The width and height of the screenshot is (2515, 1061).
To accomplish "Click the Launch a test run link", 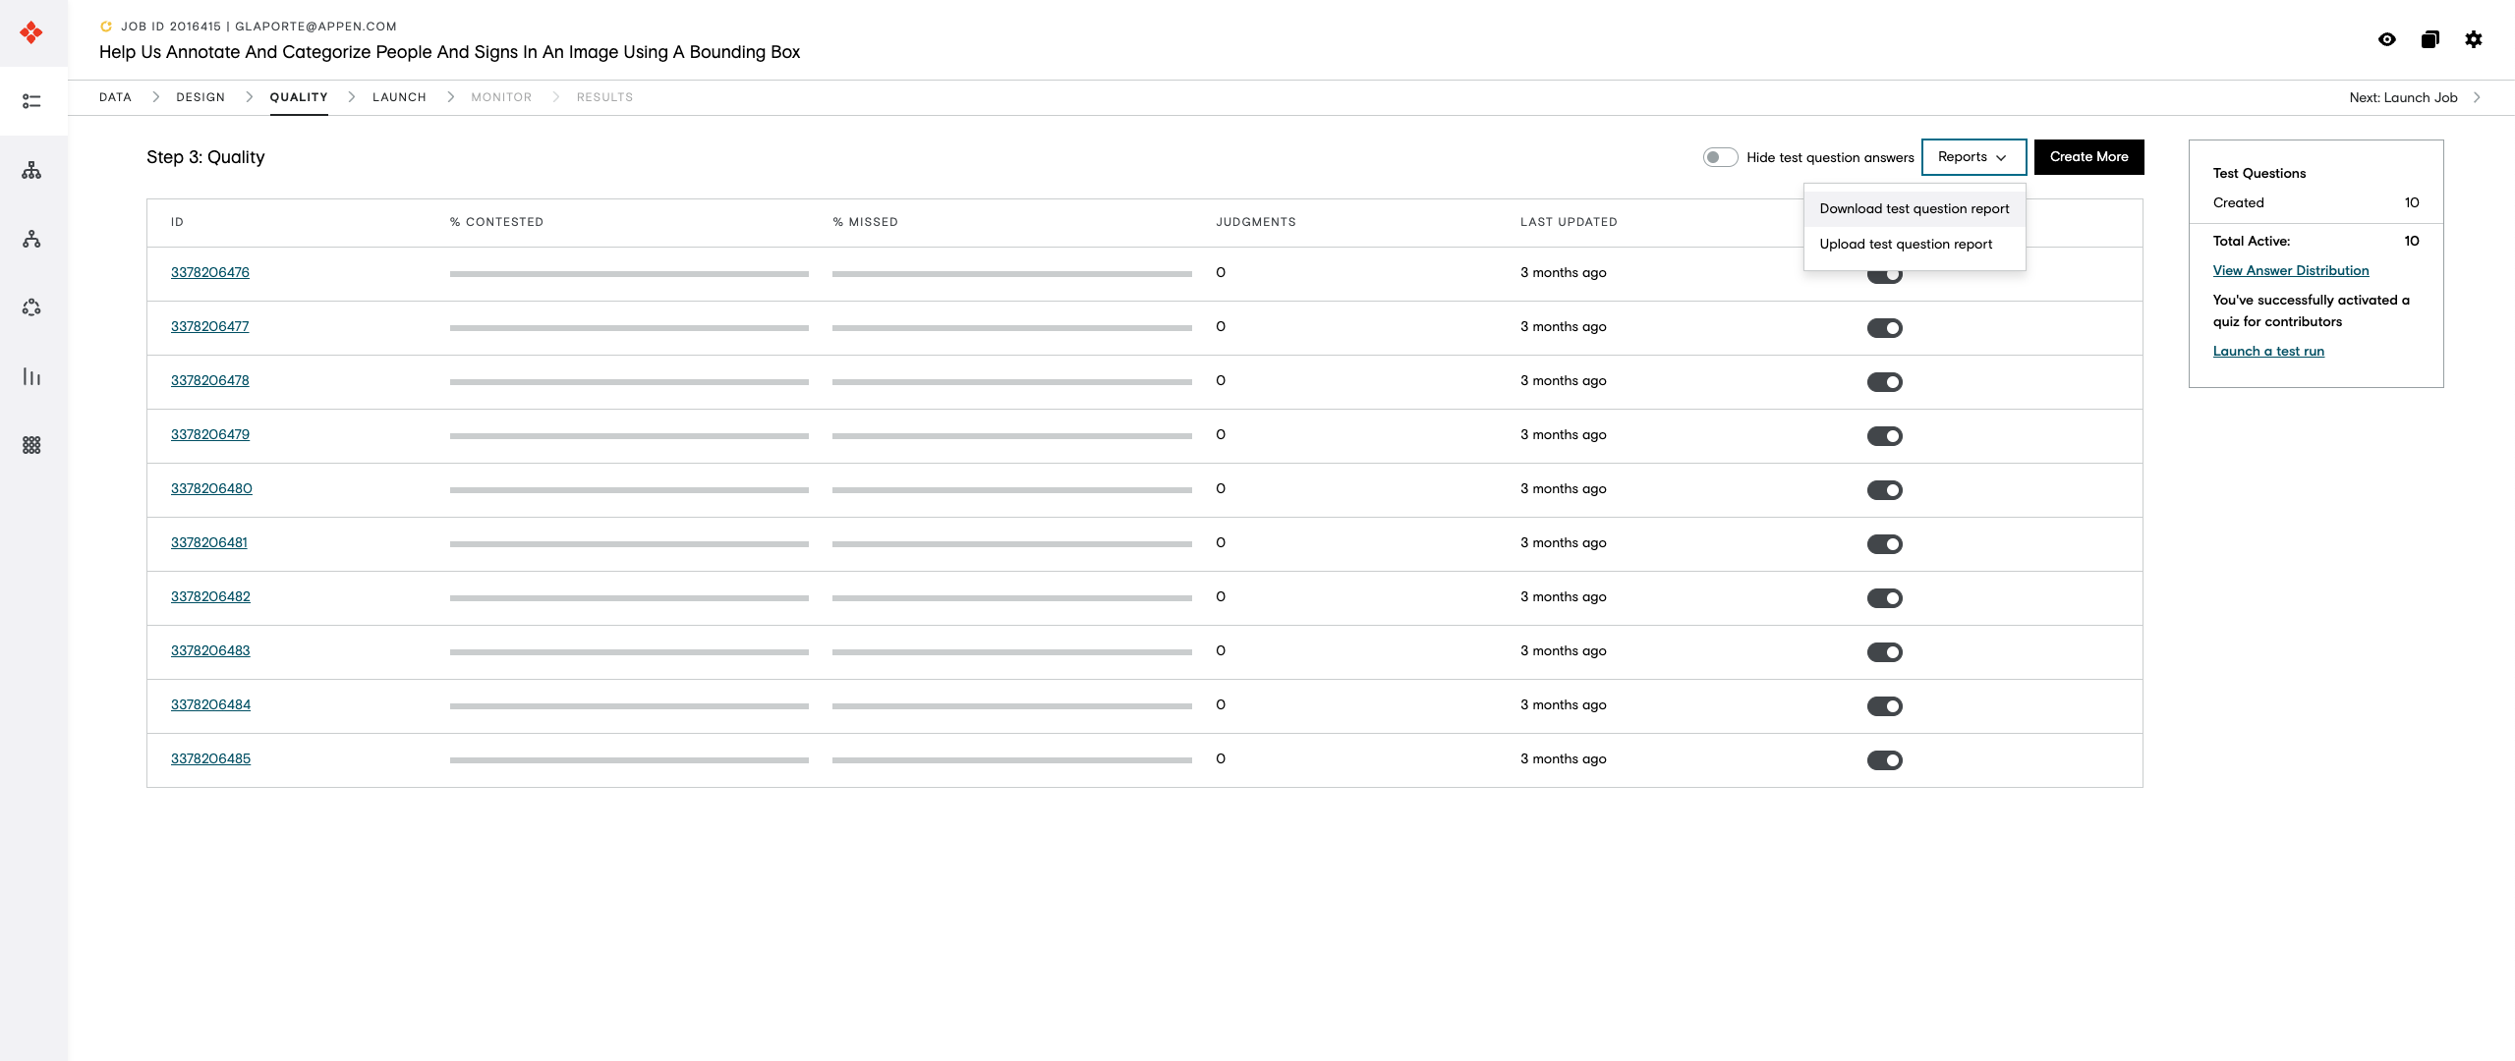I will point(2266,350).
